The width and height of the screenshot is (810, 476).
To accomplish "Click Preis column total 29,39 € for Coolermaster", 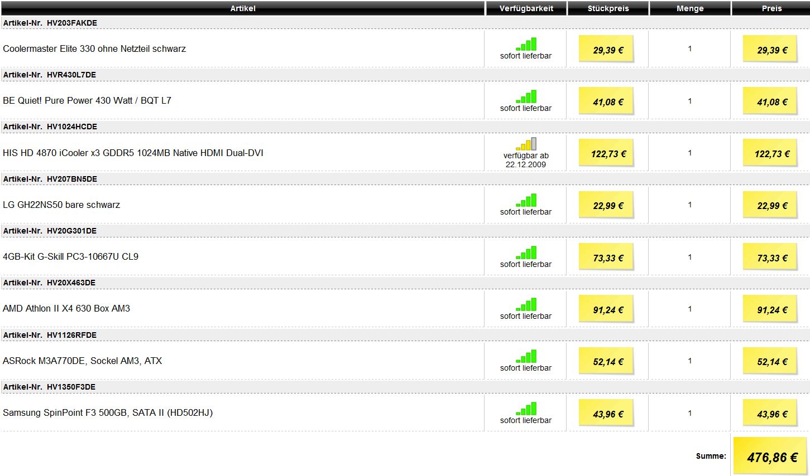I will 770,49.
